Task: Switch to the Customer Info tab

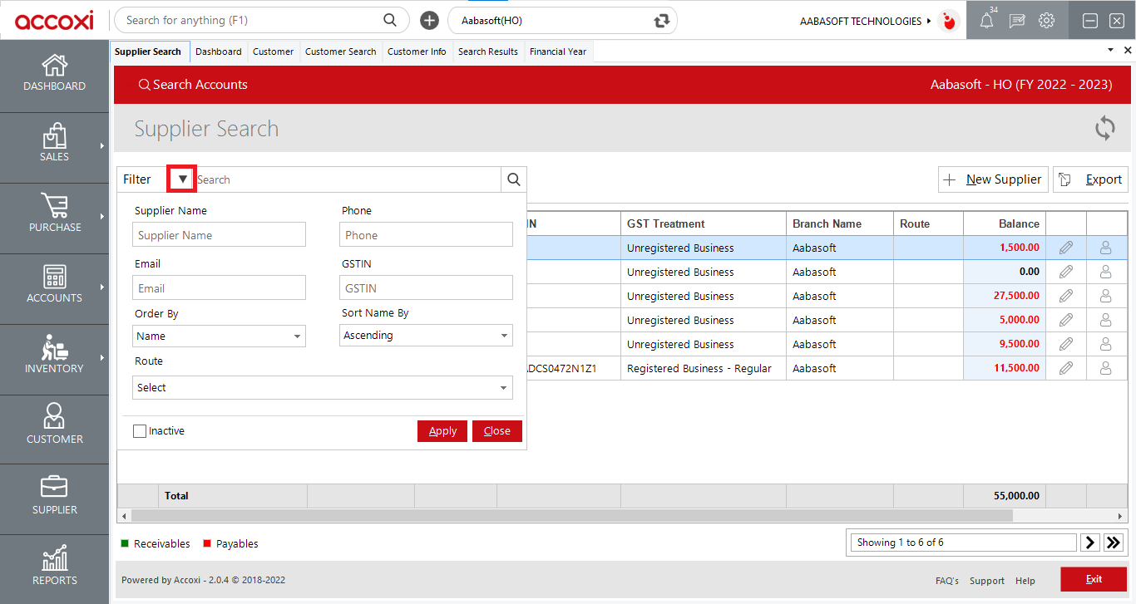Action: [x=417, y=52]
